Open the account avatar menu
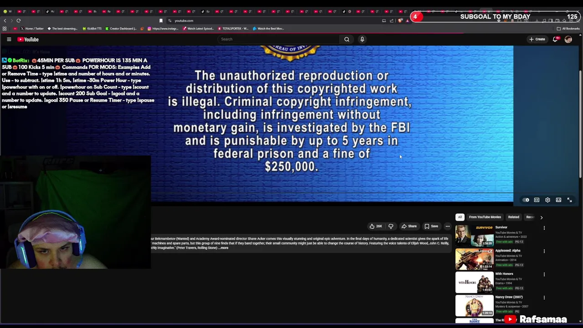The image size is (583, 328). click(x=568, y=39)
